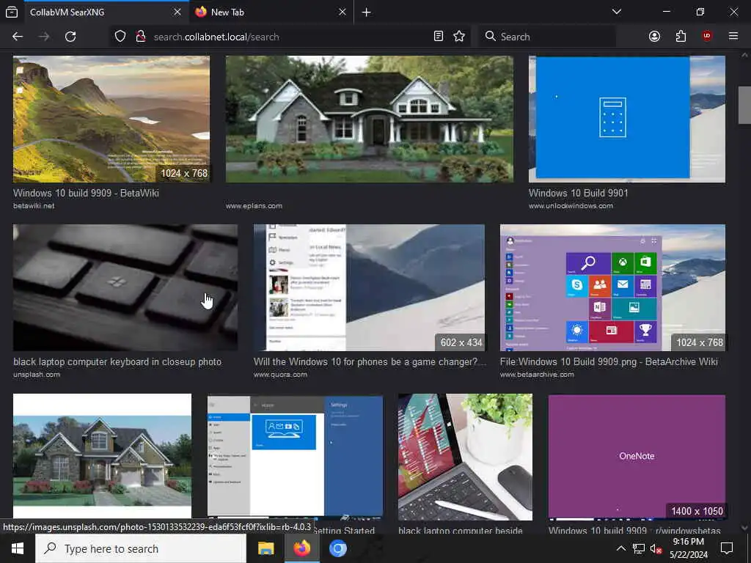Image resolution: width=751 pixels, height=563 pixels.
Task: Open the black laptop keyboard closeup image
Action: pyautogui.click(x=125, y=287)
